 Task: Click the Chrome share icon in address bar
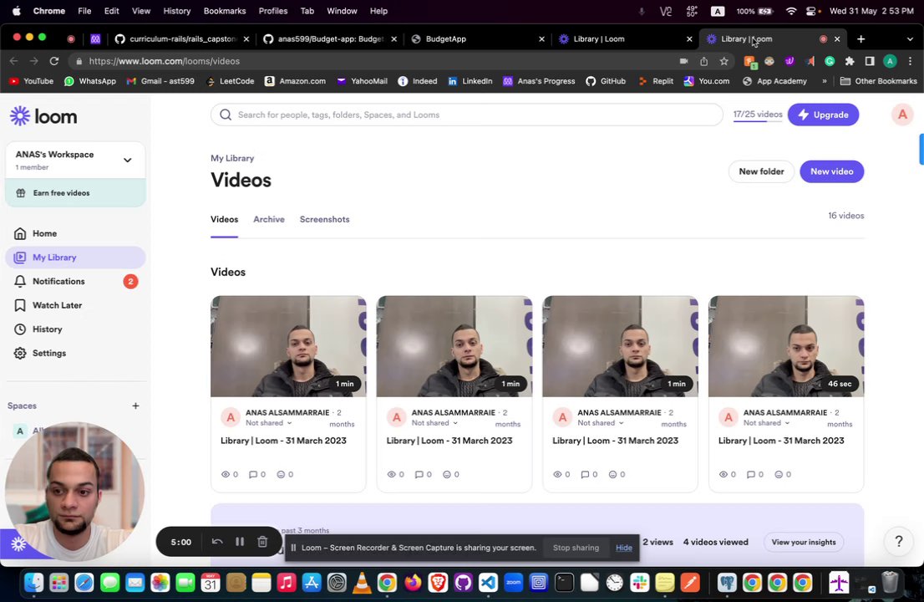(703, 61)
